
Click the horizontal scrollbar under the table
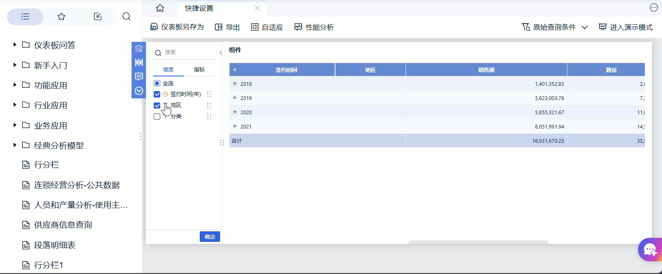(479, 242)
